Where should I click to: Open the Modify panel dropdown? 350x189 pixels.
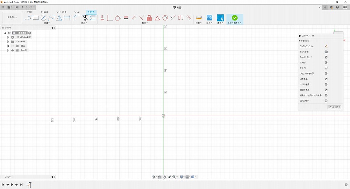point(84,23)
